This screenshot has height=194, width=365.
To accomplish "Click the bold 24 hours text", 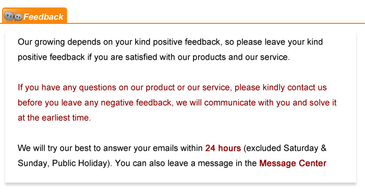I will pos(223,148).
